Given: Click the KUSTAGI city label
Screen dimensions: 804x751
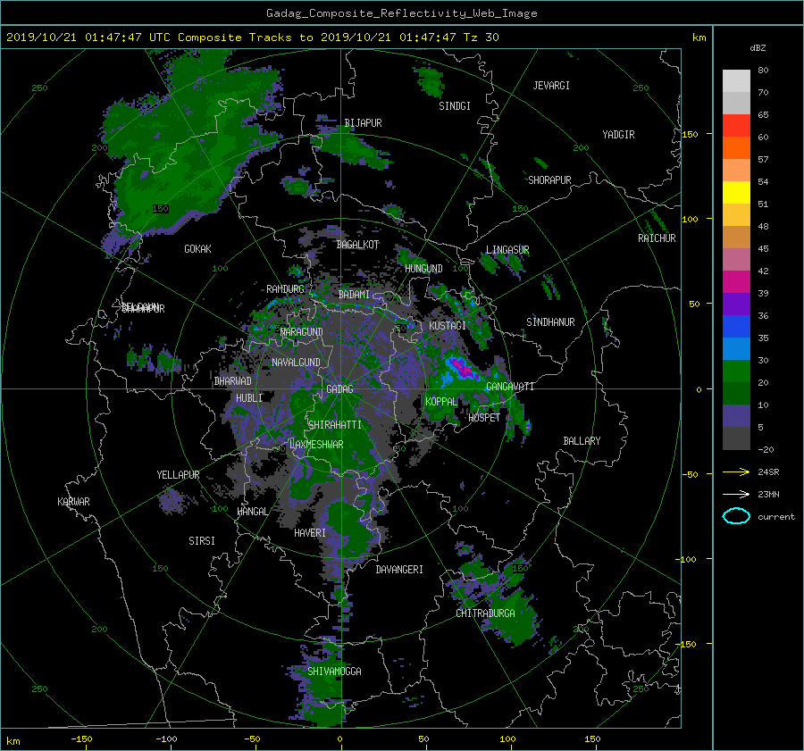Looking at the screenshot, I should tap(448, 326).
